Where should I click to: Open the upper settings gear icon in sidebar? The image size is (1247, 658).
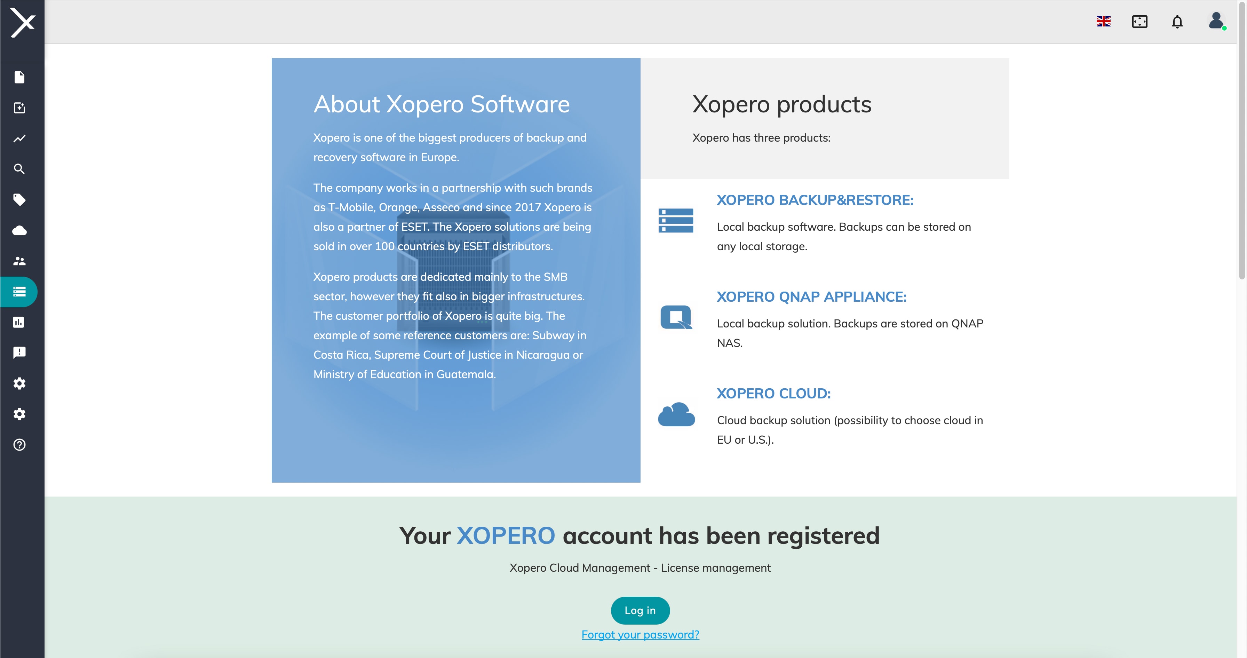(x=19, y=383)
